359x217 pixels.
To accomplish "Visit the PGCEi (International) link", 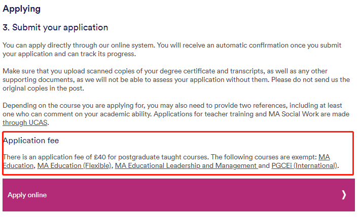I will tap(304, 165).
